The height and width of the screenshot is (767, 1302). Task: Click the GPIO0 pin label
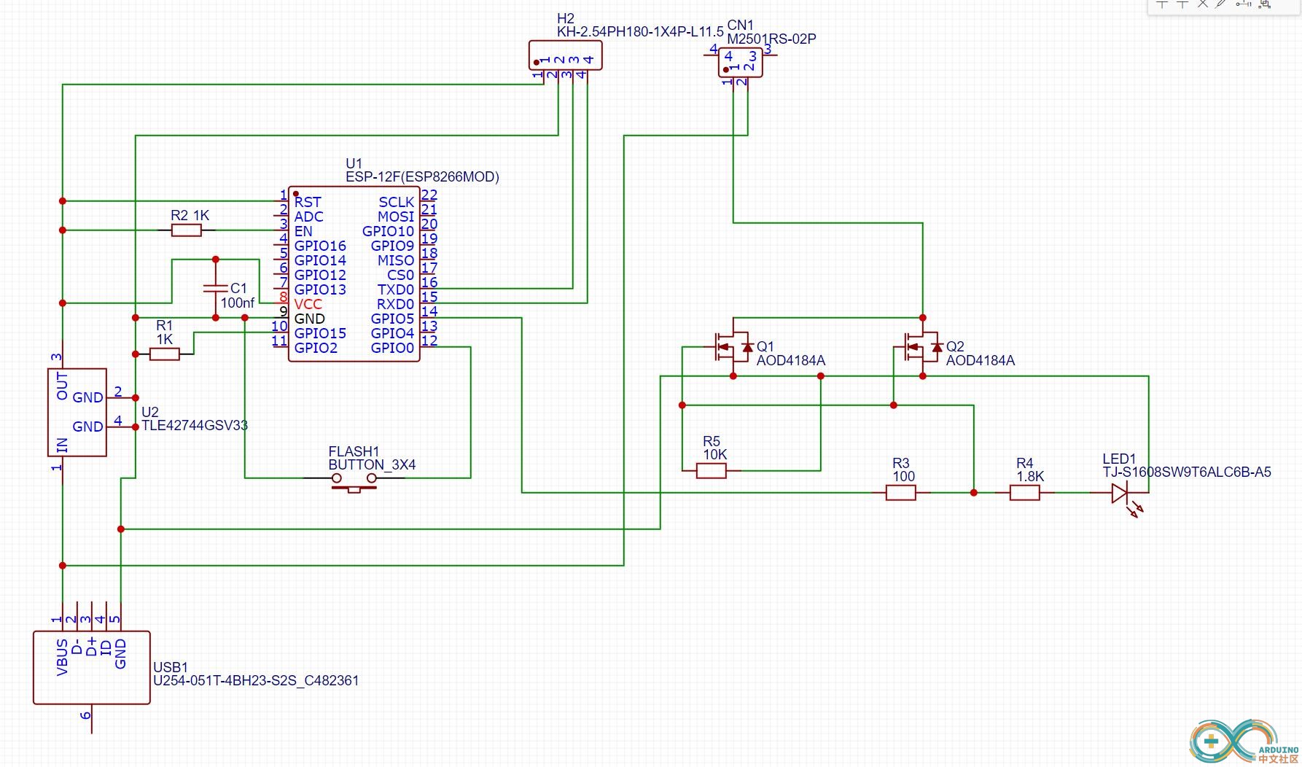pyautogui.click(x=392, y=348)
